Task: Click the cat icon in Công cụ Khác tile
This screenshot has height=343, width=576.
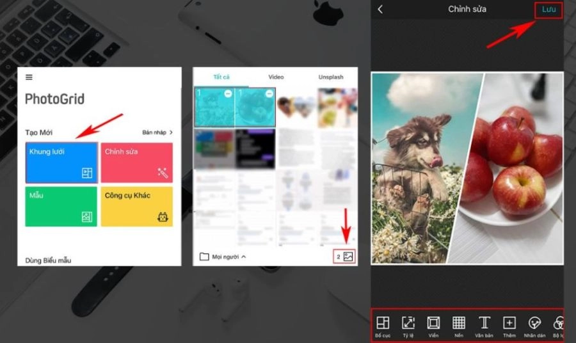Action: pyautogui.click(x=163, y=217)
